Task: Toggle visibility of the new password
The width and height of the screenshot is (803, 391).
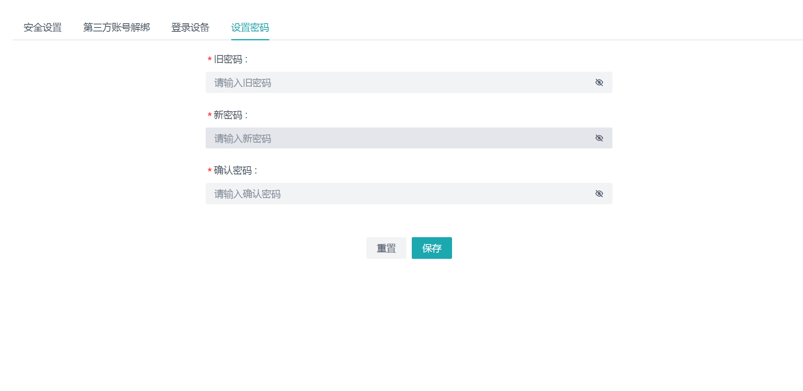Action: (x=599, y=138)
